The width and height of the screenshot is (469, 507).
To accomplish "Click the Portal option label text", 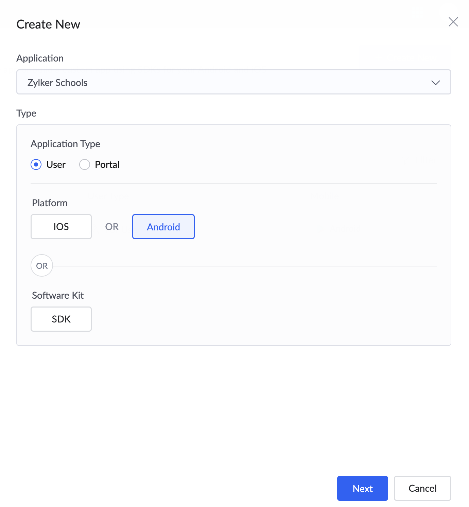I will tap(107, 165).
